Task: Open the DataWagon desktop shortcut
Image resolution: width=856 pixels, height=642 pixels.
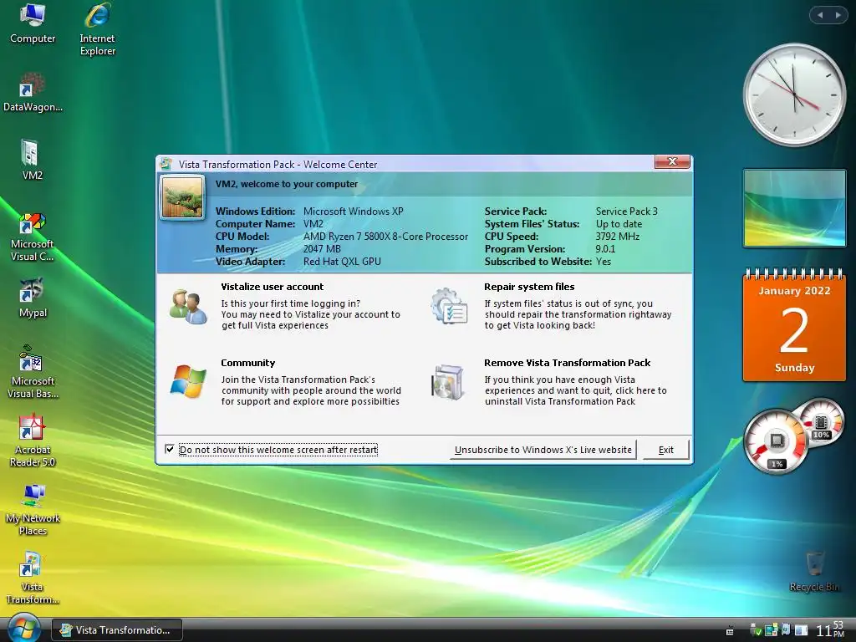Action: coord(33,93)
